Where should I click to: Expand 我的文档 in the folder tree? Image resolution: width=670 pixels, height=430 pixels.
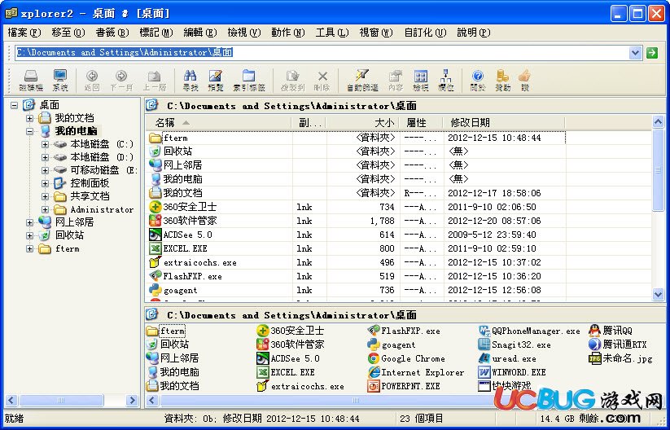click(29, 118)
